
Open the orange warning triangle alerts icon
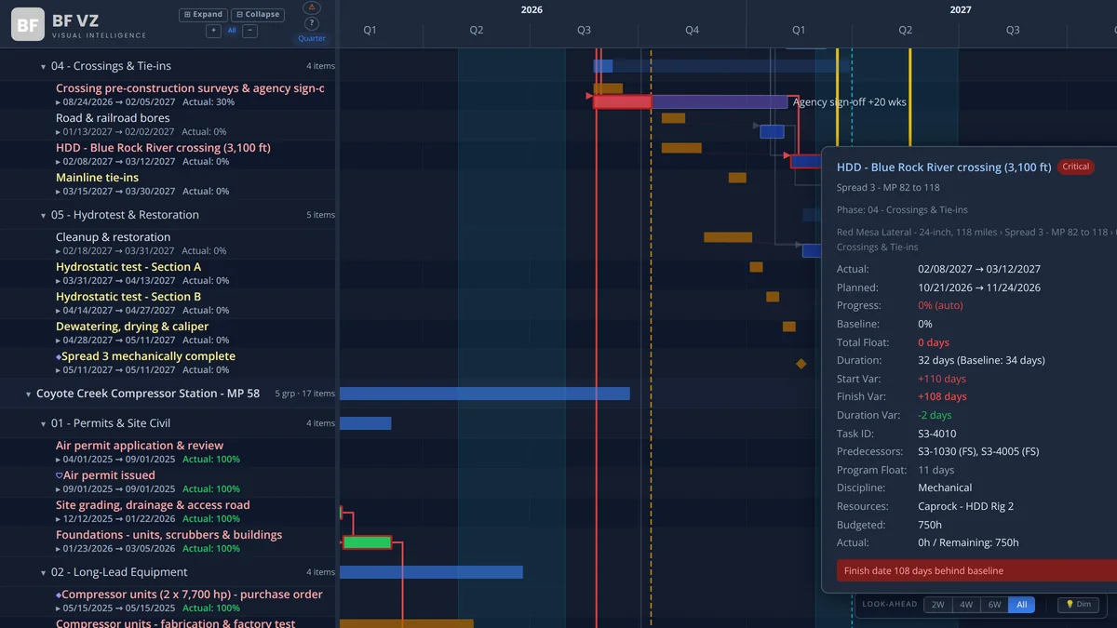click(312, 7)
